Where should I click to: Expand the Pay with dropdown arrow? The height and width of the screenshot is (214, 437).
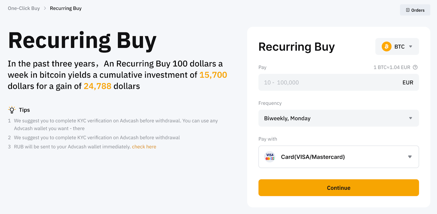410,157
